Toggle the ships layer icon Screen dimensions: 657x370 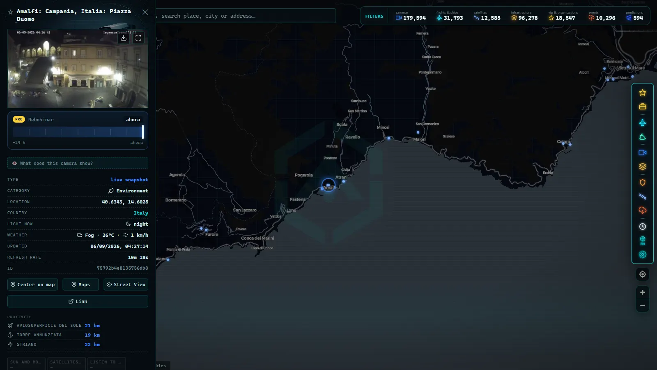643,137
